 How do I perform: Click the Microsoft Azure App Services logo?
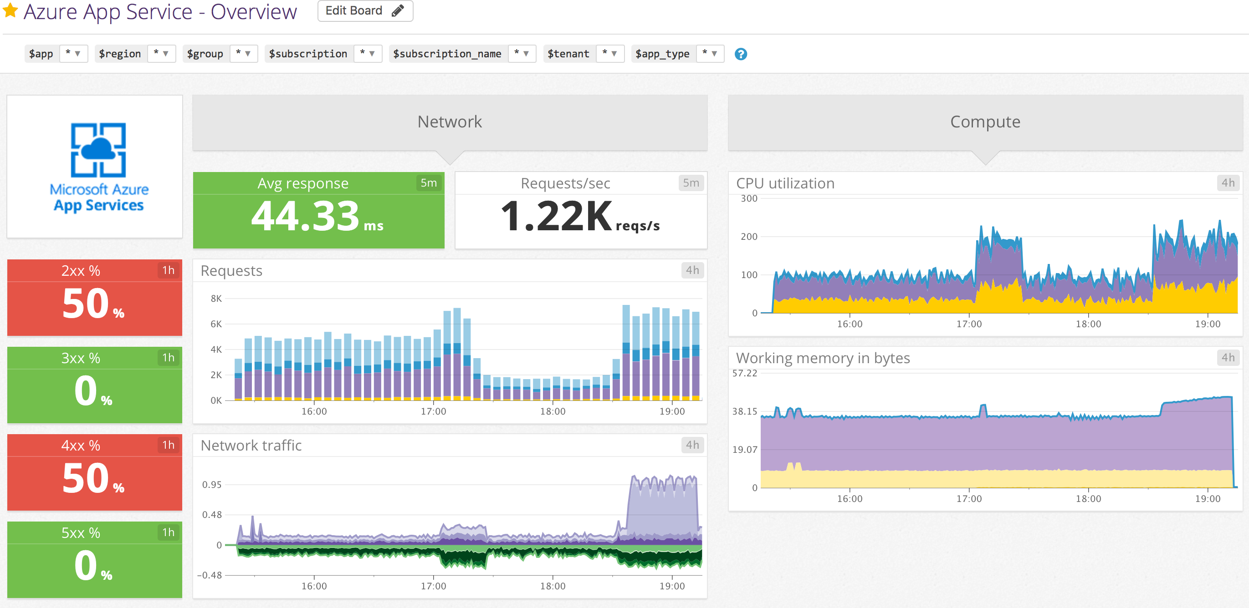click(x=96, y=167)
